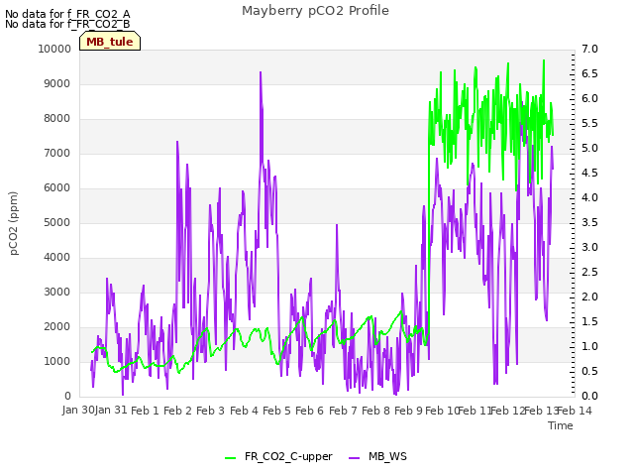This screenshot has height=476, width=634.
Task: Click the MB_WS legend label
Action: point(387,456)
